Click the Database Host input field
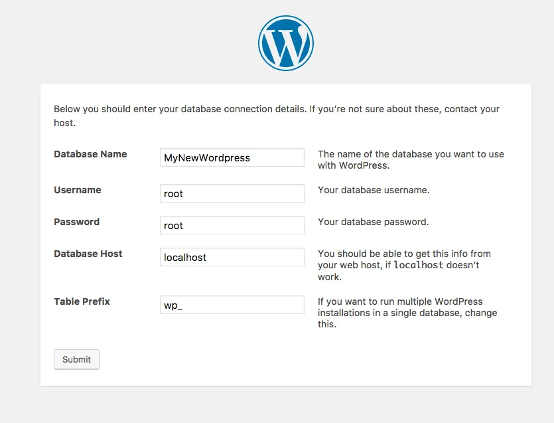This screenshot has height=423, width=554. (232, 257)
